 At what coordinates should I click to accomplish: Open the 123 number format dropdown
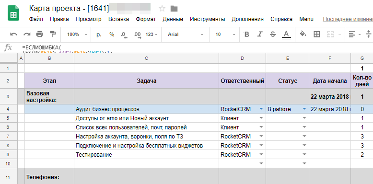pyautogui.click(x=152, y=34)
